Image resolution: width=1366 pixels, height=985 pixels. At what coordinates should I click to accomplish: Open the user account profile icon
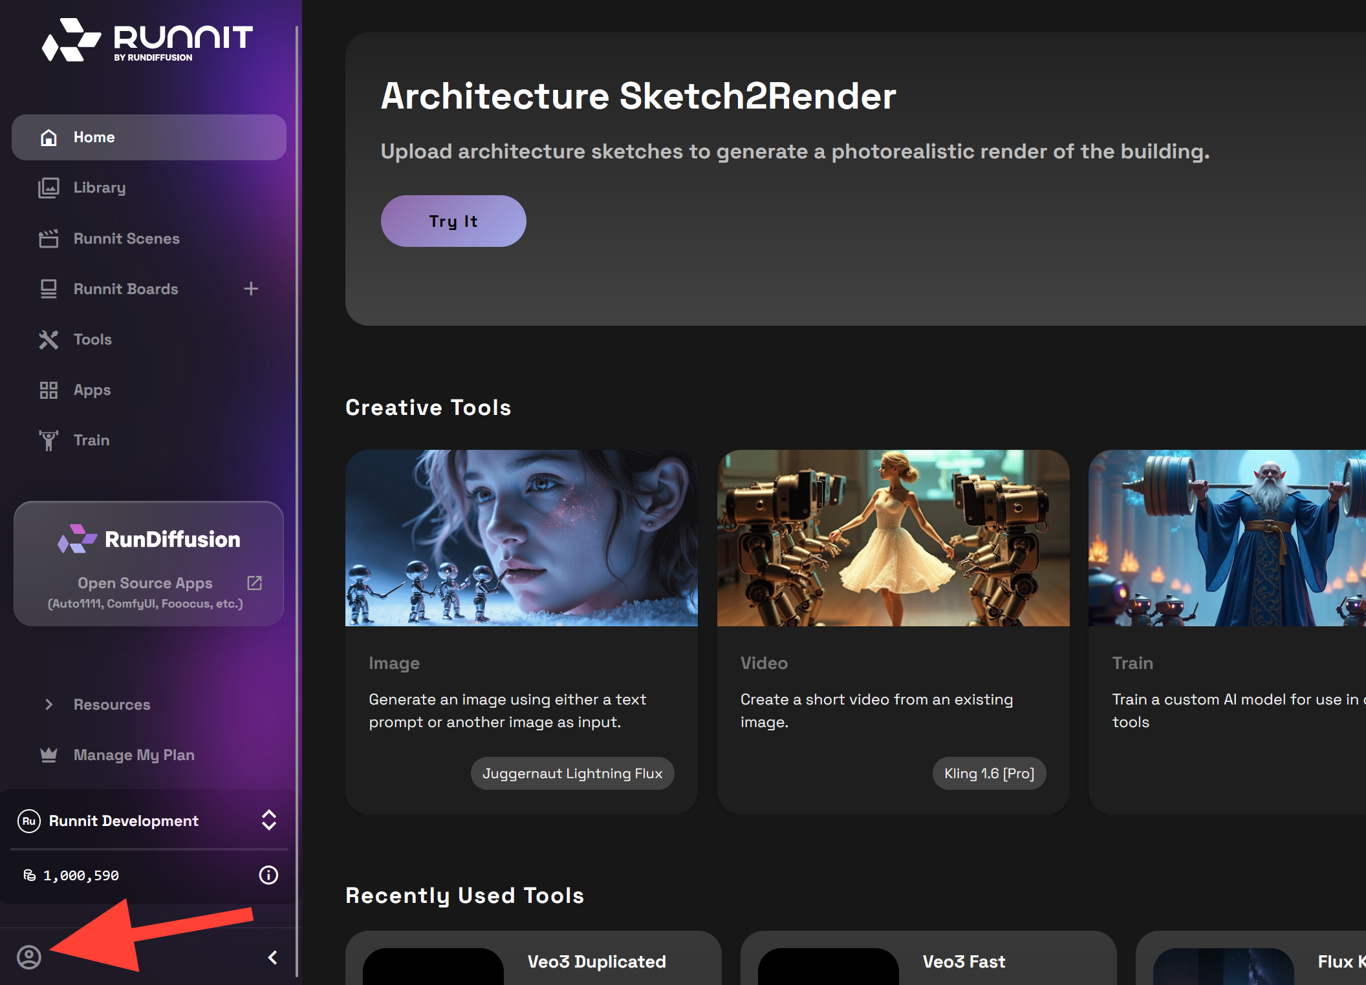coord(29,957)
